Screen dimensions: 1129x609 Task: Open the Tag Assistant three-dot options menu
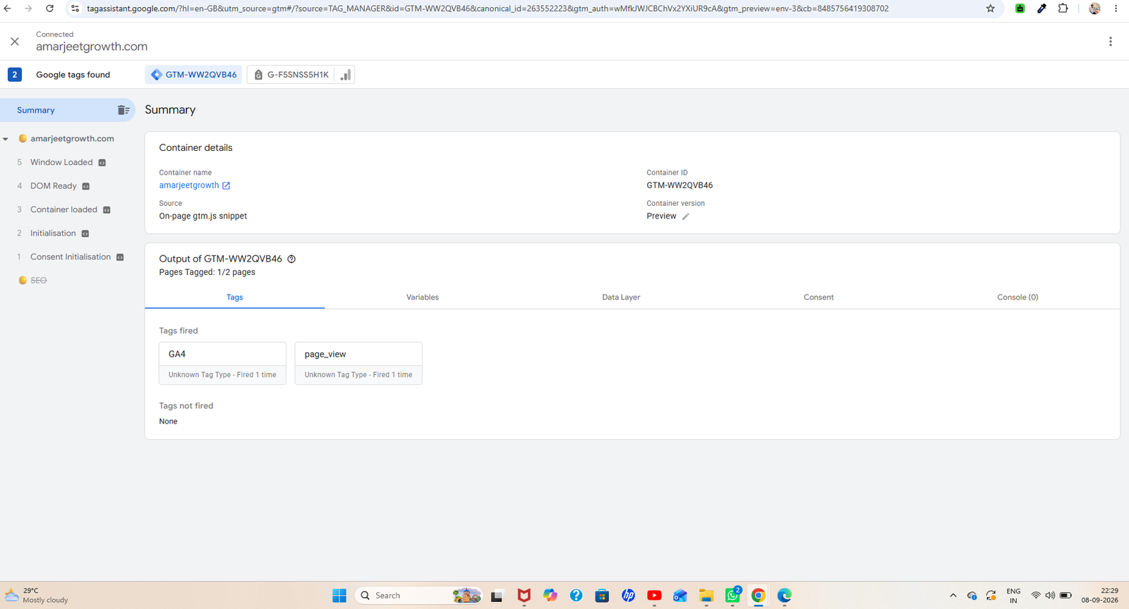[x=1110, y=42]
